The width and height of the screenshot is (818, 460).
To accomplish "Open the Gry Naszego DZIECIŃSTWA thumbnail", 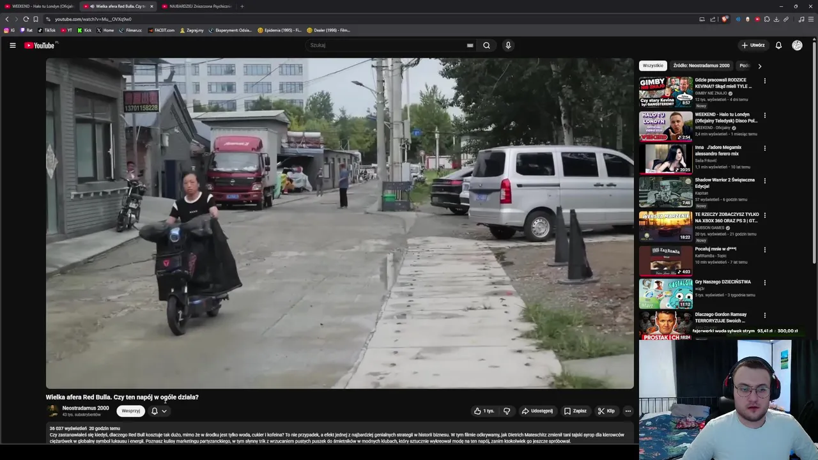I will pos(665,293).
